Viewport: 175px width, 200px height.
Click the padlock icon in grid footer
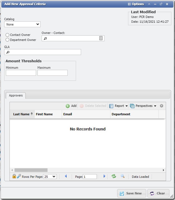tap(14, 176)
